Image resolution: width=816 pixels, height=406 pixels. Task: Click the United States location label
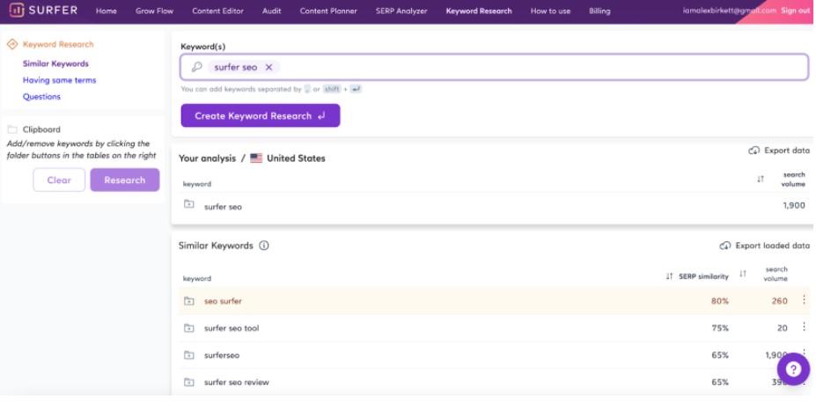[296, 159]
